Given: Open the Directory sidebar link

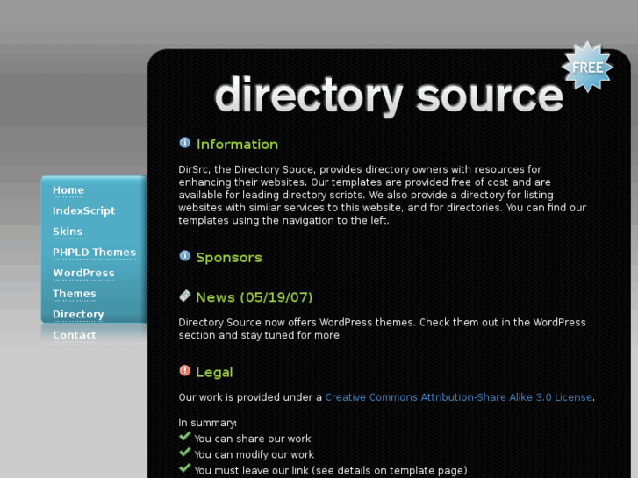Looking at the screenshot, I should 78,315.
